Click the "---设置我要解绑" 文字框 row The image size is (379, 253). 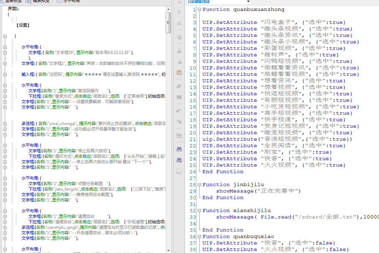78,102
